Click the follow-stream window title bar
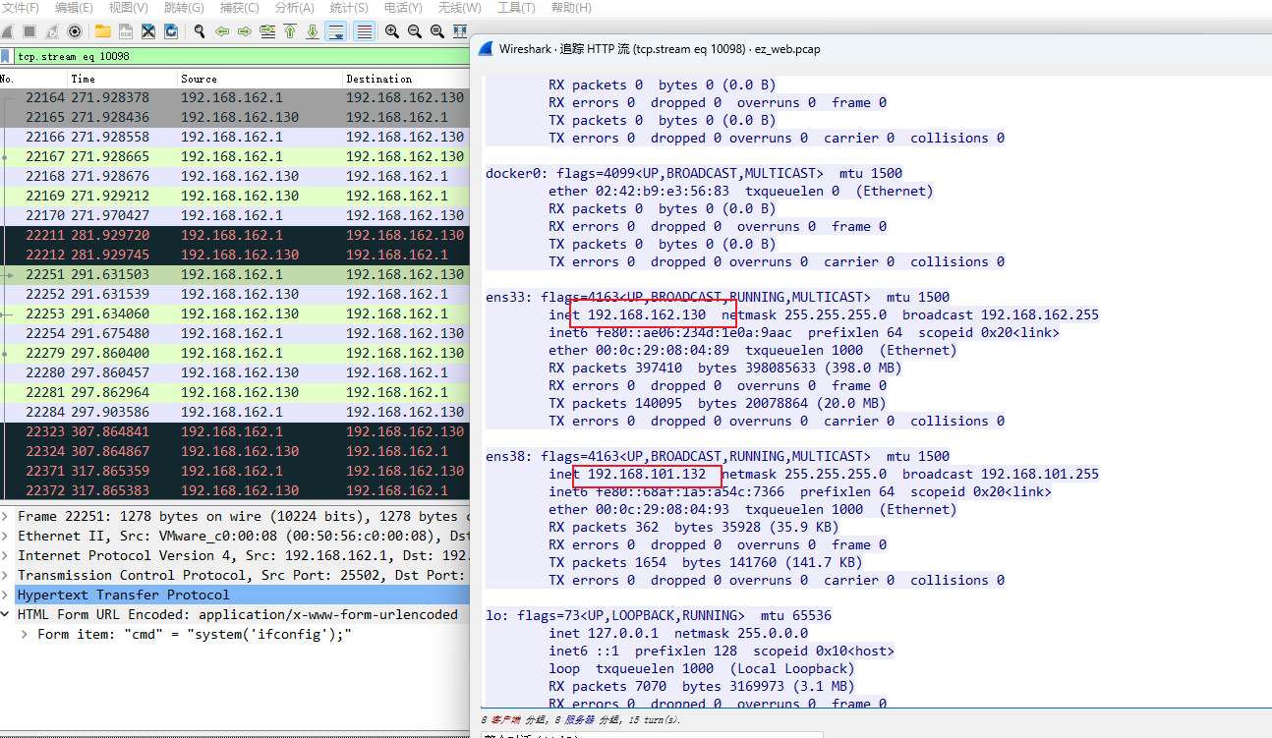The height and width of the screenshot is (738, 1272). pyautogui.click(x=871, y=48)
